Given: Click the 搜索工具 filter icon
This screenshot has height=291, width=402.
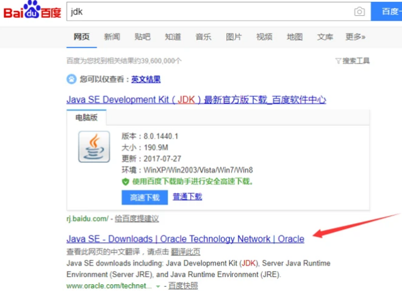Looking at the screenshot, I should tap(338, 61).
